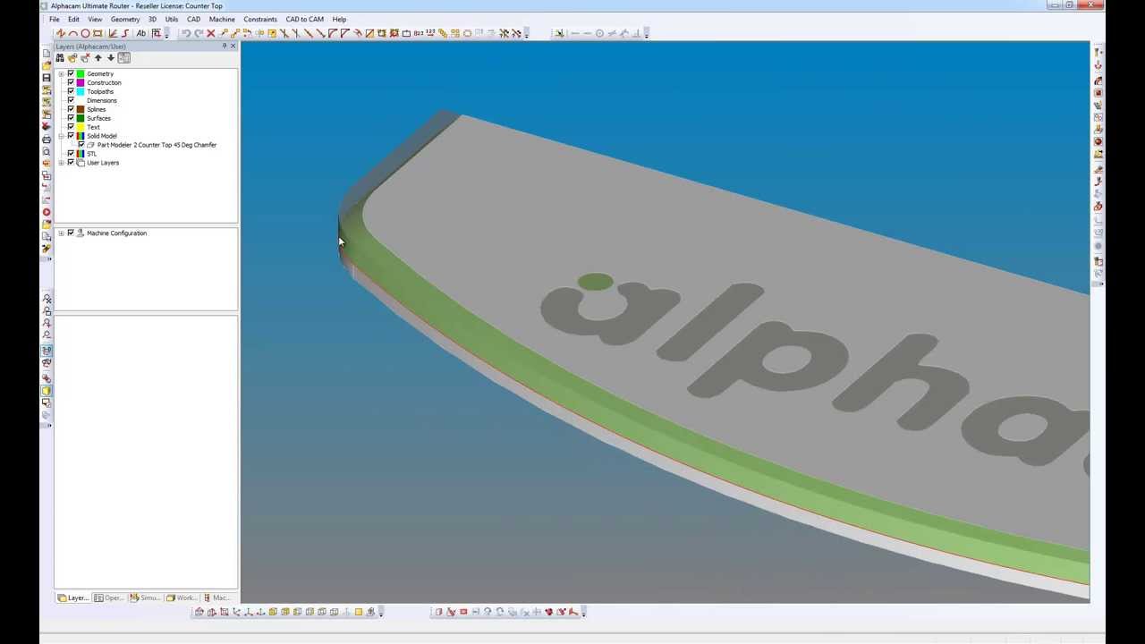This screenshot has height=644, width=1145.
Task: Expand the User Layers tree node
Action: 61,163
